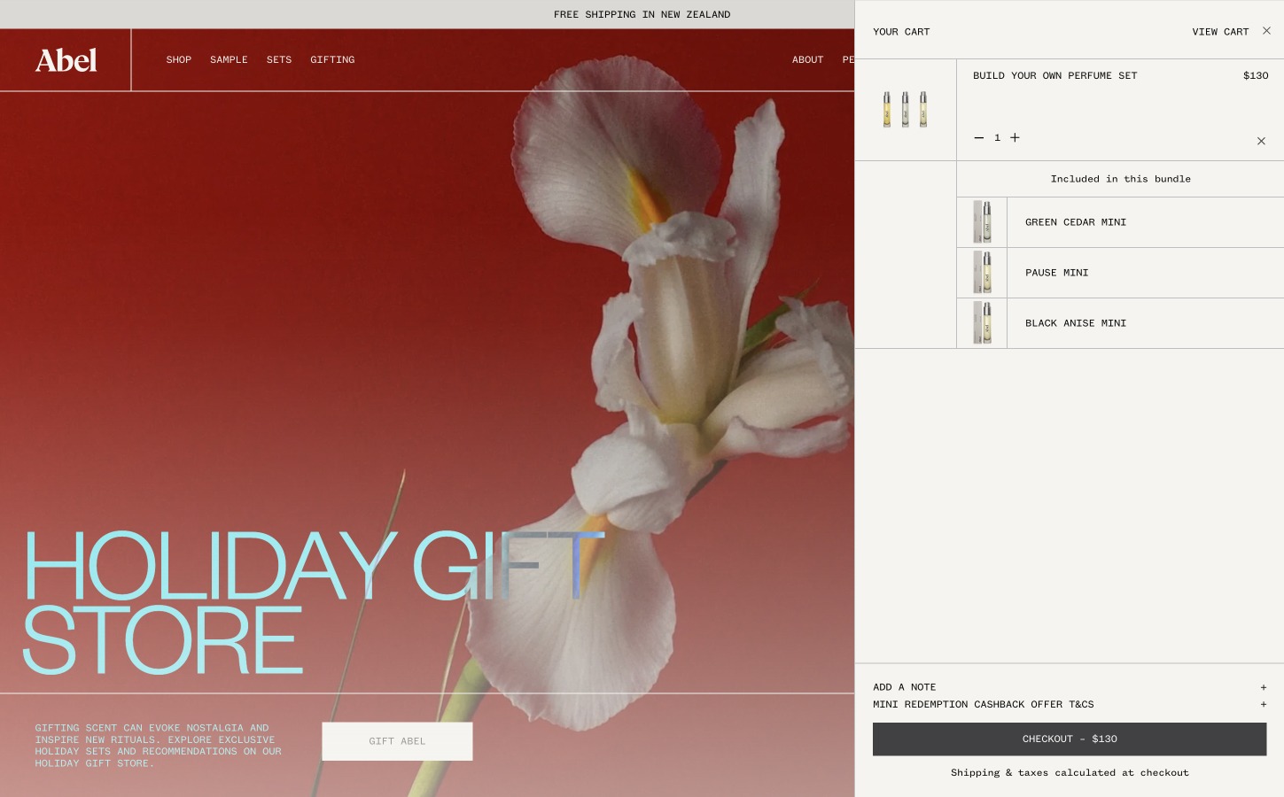The width and height of the screenshot is (1284, 797).
Task: Open the Gifting menu item
Action: 332,59
